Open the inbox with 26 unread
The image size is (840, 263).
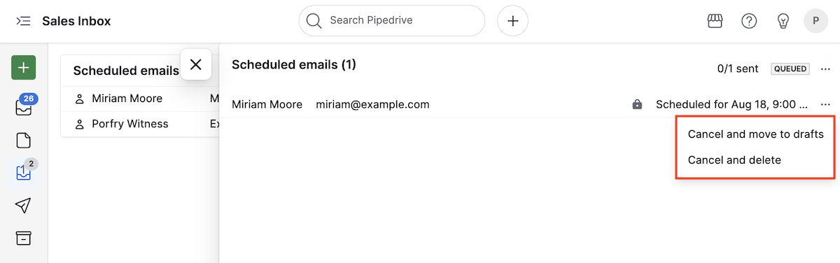(24, 106)
